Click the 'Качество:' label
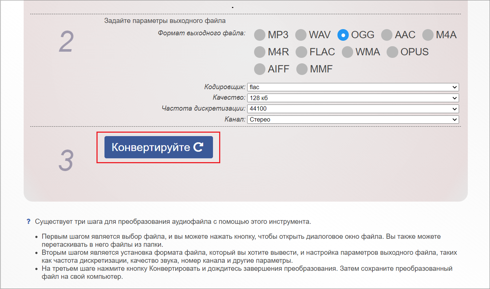490x289 pixels. coord(229,98)
